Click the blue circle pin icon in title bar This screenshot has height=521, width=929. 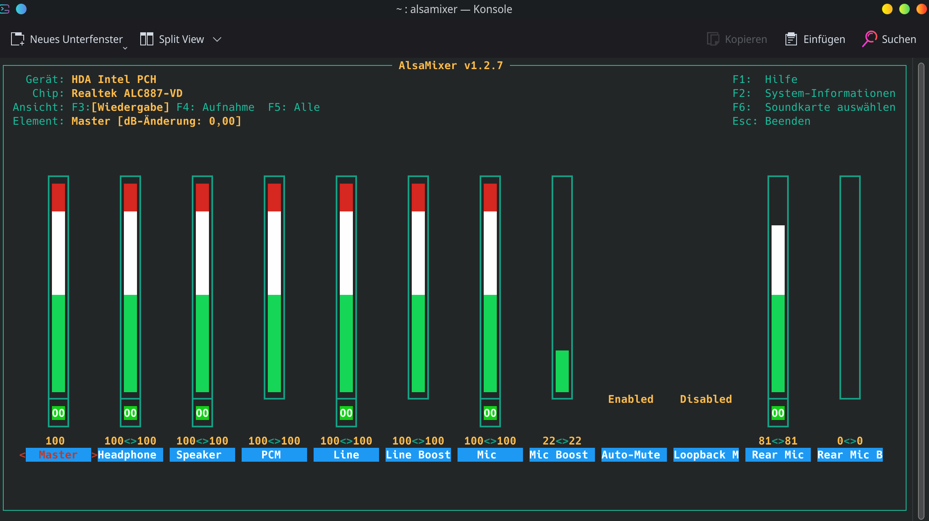coord(21,9)
